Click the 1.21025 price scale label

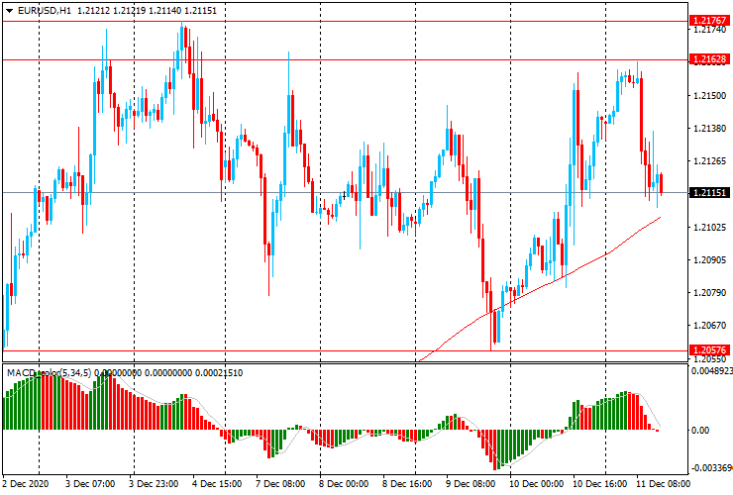709,227
